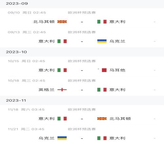Click Ukraine flag in 09/13 match
Viewport: 164px width, 144px height.
(x=102, y=41)
